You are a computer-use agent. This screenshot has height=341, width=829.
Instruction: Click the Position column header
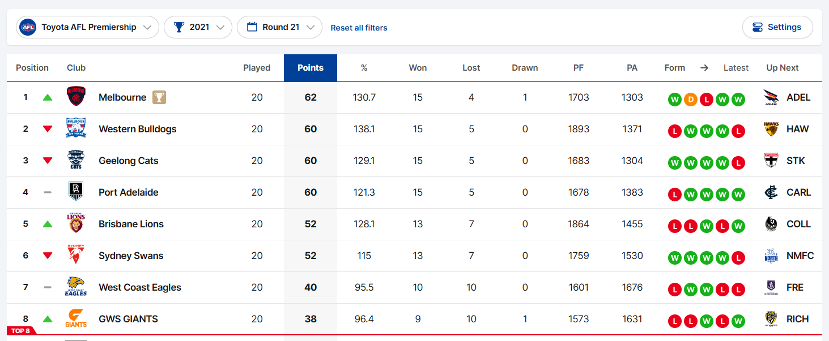[x=32, y=68]
